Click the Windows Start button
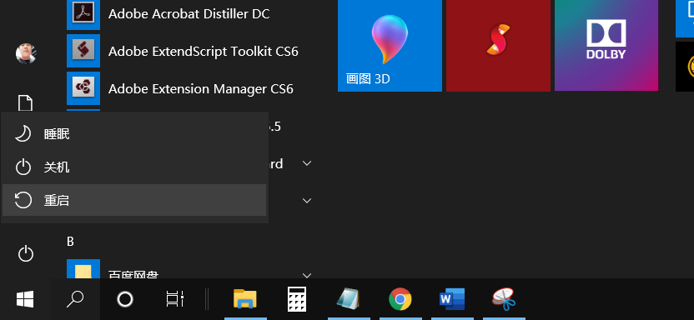This screenshot has width=694, height=320. pyautogui.click(x=25, y=299)
